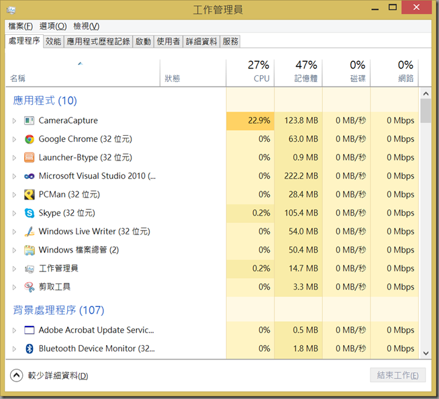Screen dimensions: 439x399
Task: Click the Adobe Acrobat Update Service icon
Action: (x=29, y=330)
